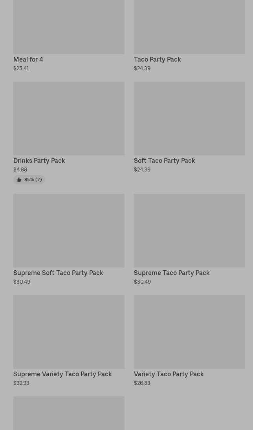The image size is (253, 430).
Task: Click the Meal for 4 image
Action: pos(69,27)
